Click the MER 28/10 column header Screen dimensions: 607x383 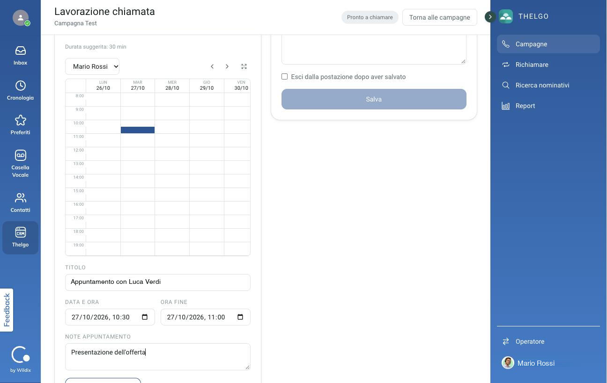pos(172,86)
